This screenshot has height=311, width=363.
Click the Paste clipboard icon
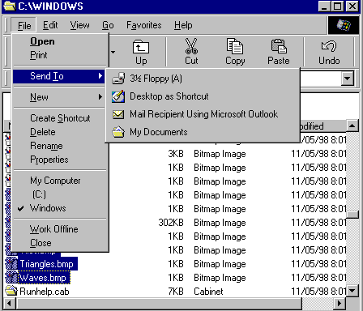tap(279, 46)
